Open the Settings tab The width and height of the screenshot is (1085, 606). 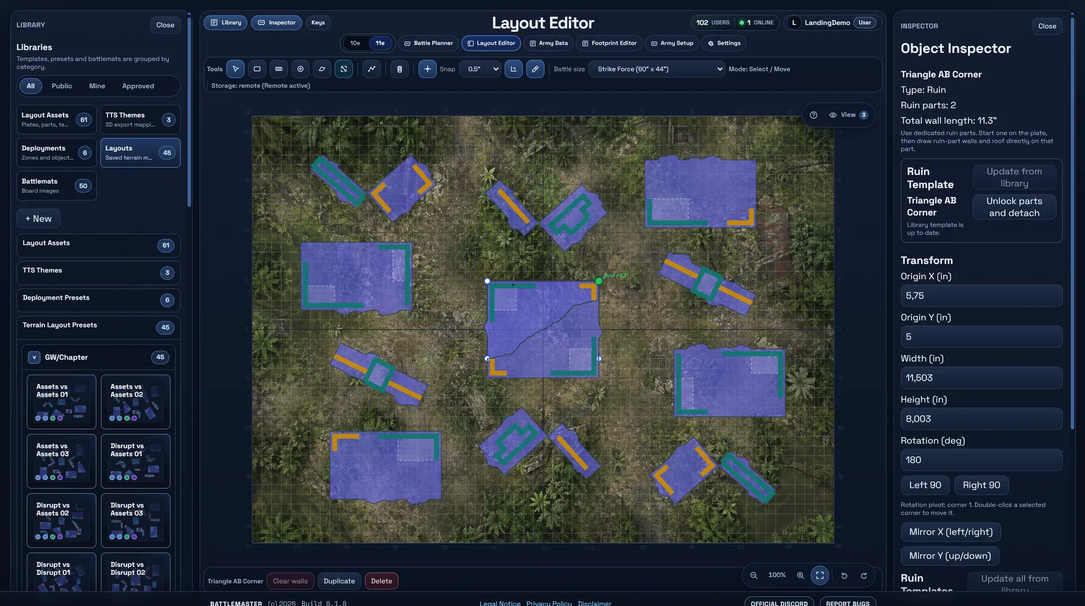tap(724, 43)
